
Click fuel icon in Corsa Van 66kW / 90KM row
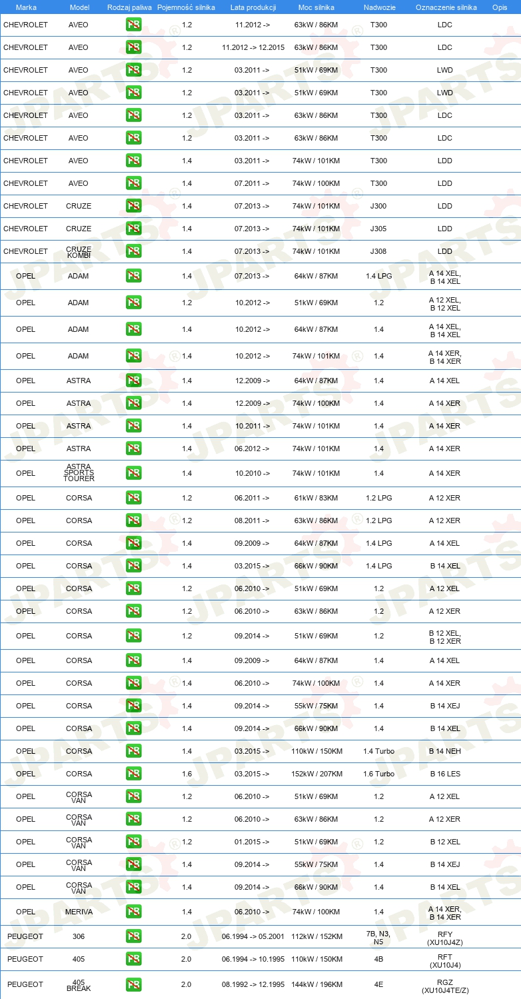click(133, 887)
